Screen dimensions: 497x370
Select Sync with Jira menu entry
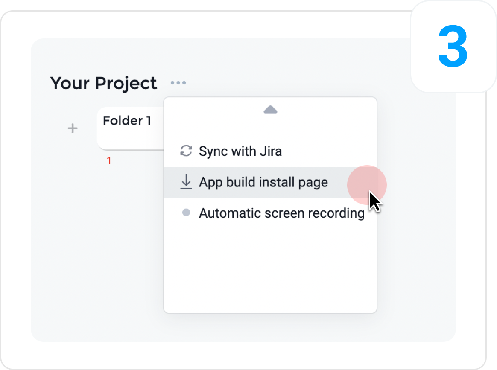240,151
